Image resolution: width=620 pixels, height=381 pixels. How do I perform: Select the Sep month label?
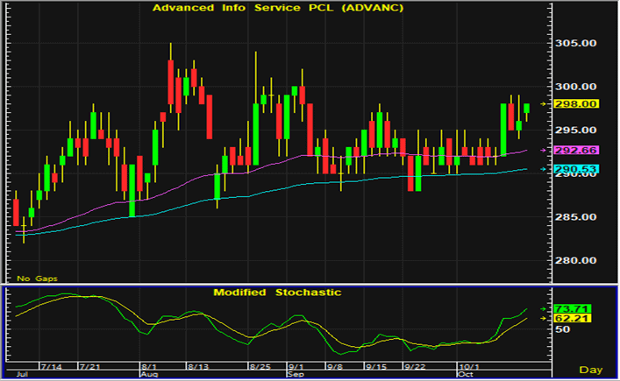pos(296,373)
